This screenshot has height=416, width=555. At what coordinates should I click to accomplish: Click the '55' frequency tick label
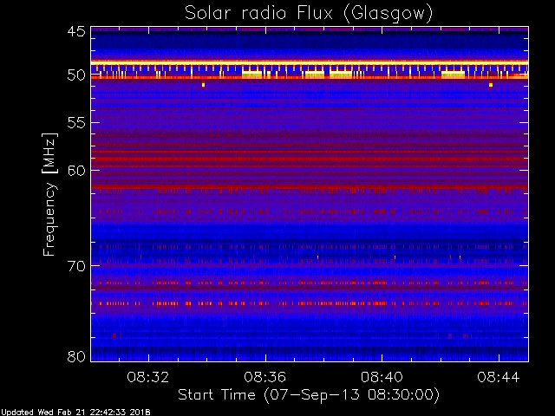tap(76, 123)
